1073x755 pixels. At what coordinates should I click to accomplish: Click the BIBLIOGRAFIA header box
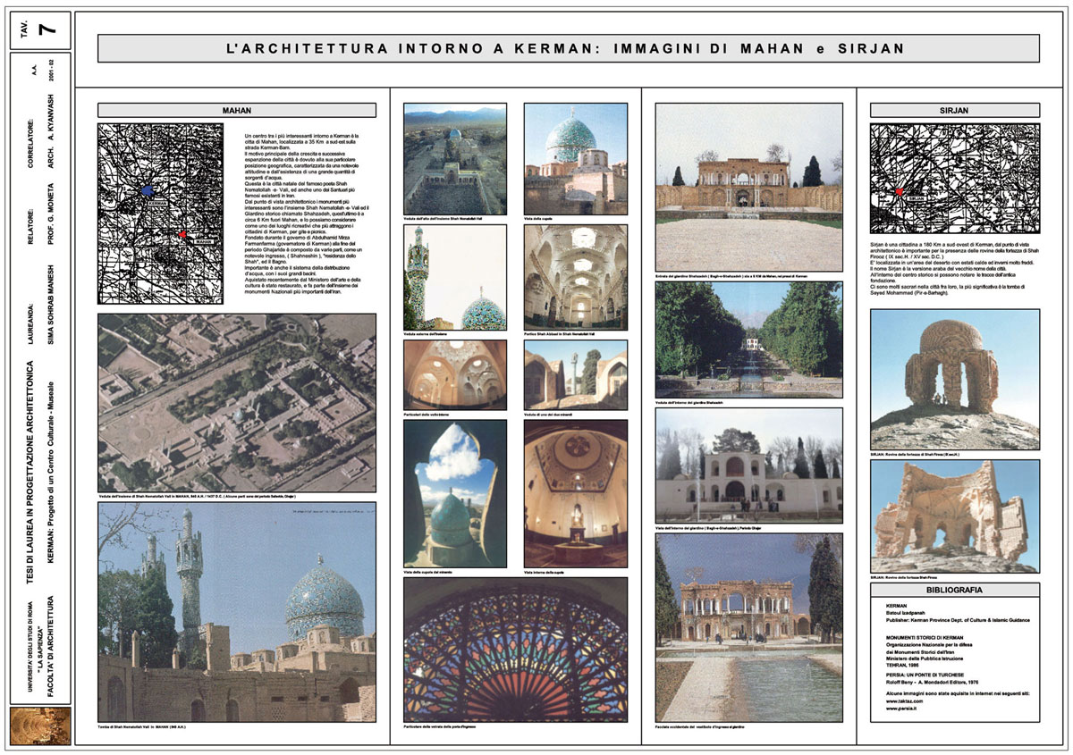(x=954, y=591)
